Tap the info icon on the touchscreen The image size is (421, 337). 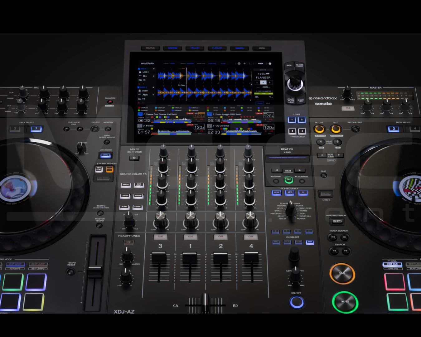(270, 63)
